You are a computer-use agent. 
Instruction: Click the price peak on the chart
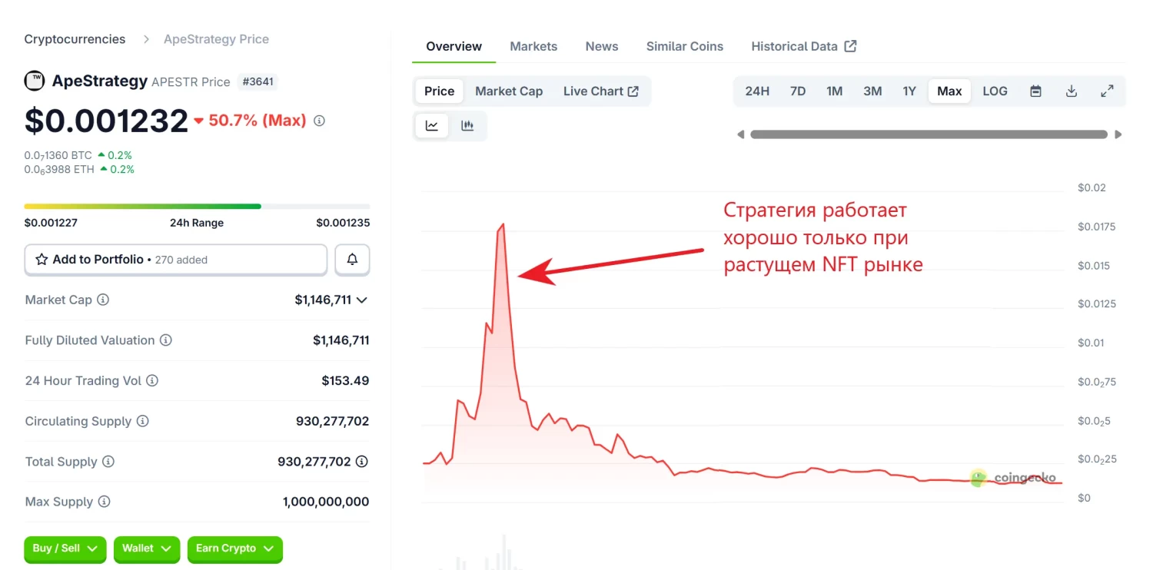503,225
